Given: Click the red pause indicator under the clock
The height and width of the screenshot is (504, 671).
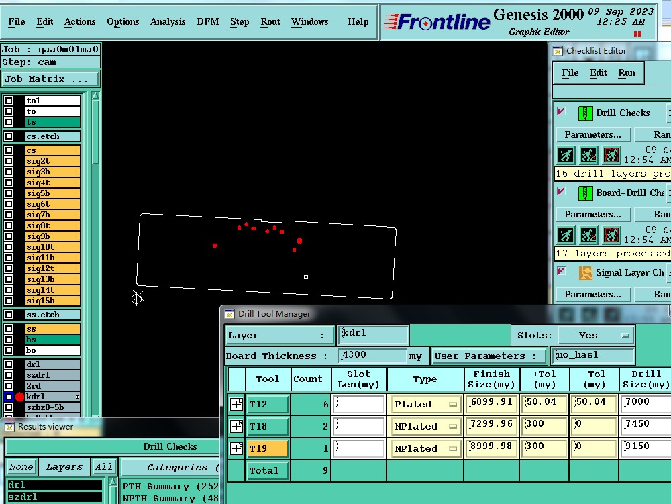Looking at the screenshot, I should pyautogui.click(x=637, y=34).
